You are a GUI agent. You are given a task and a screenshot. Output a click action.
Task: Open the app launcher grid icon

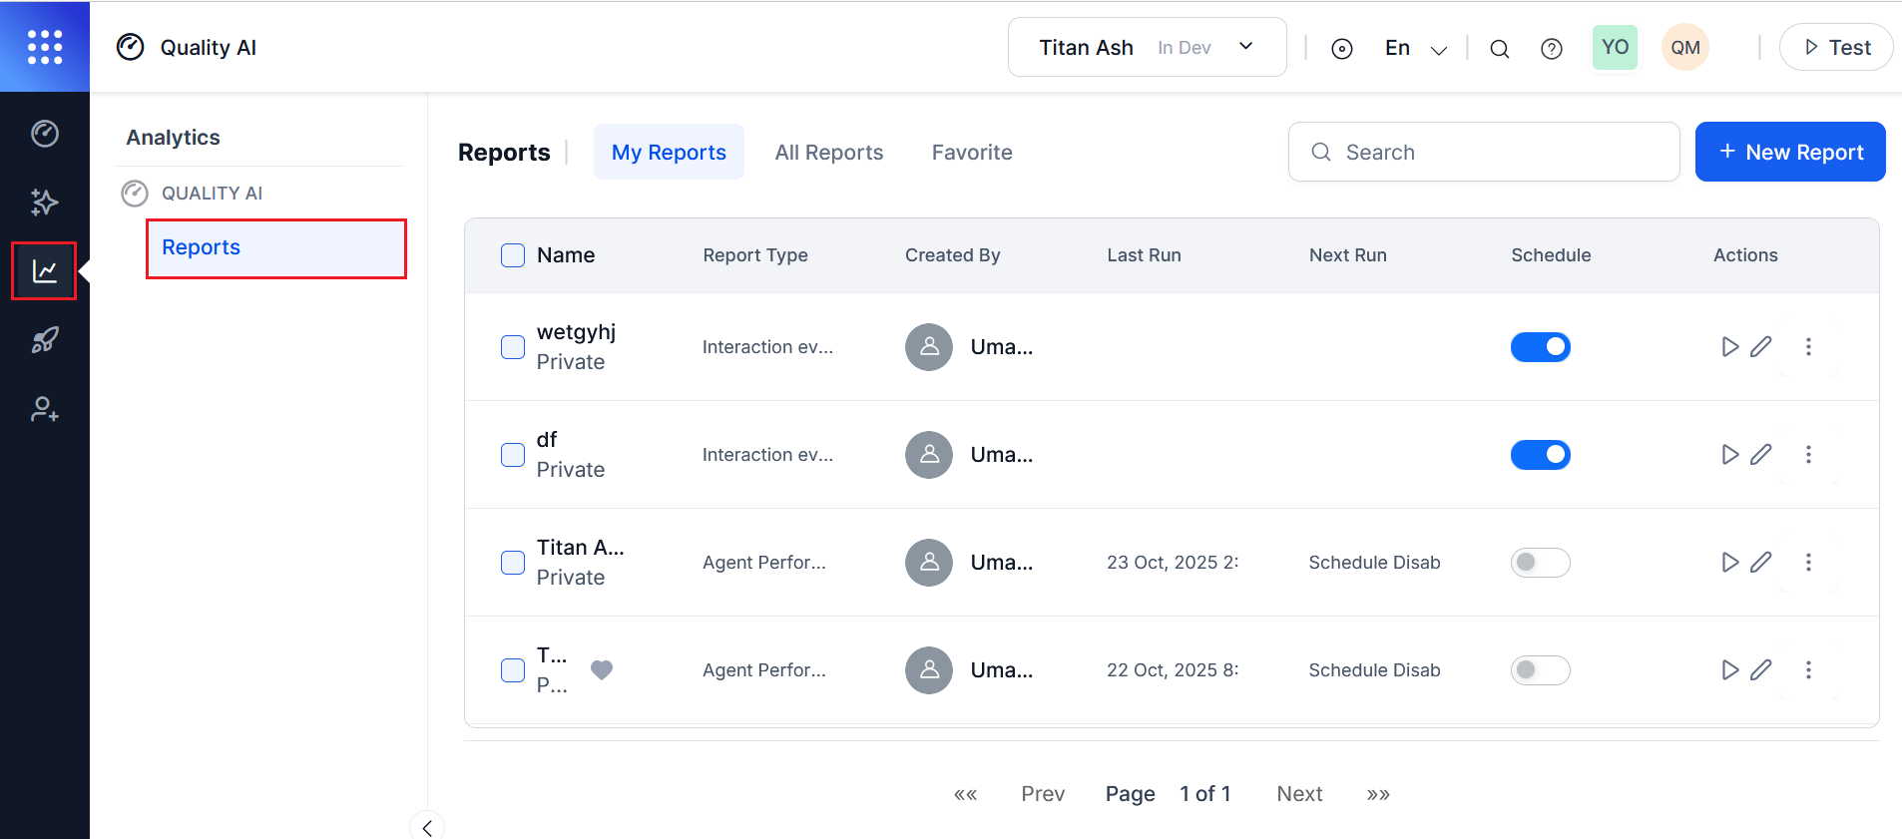tap(45, 47)
